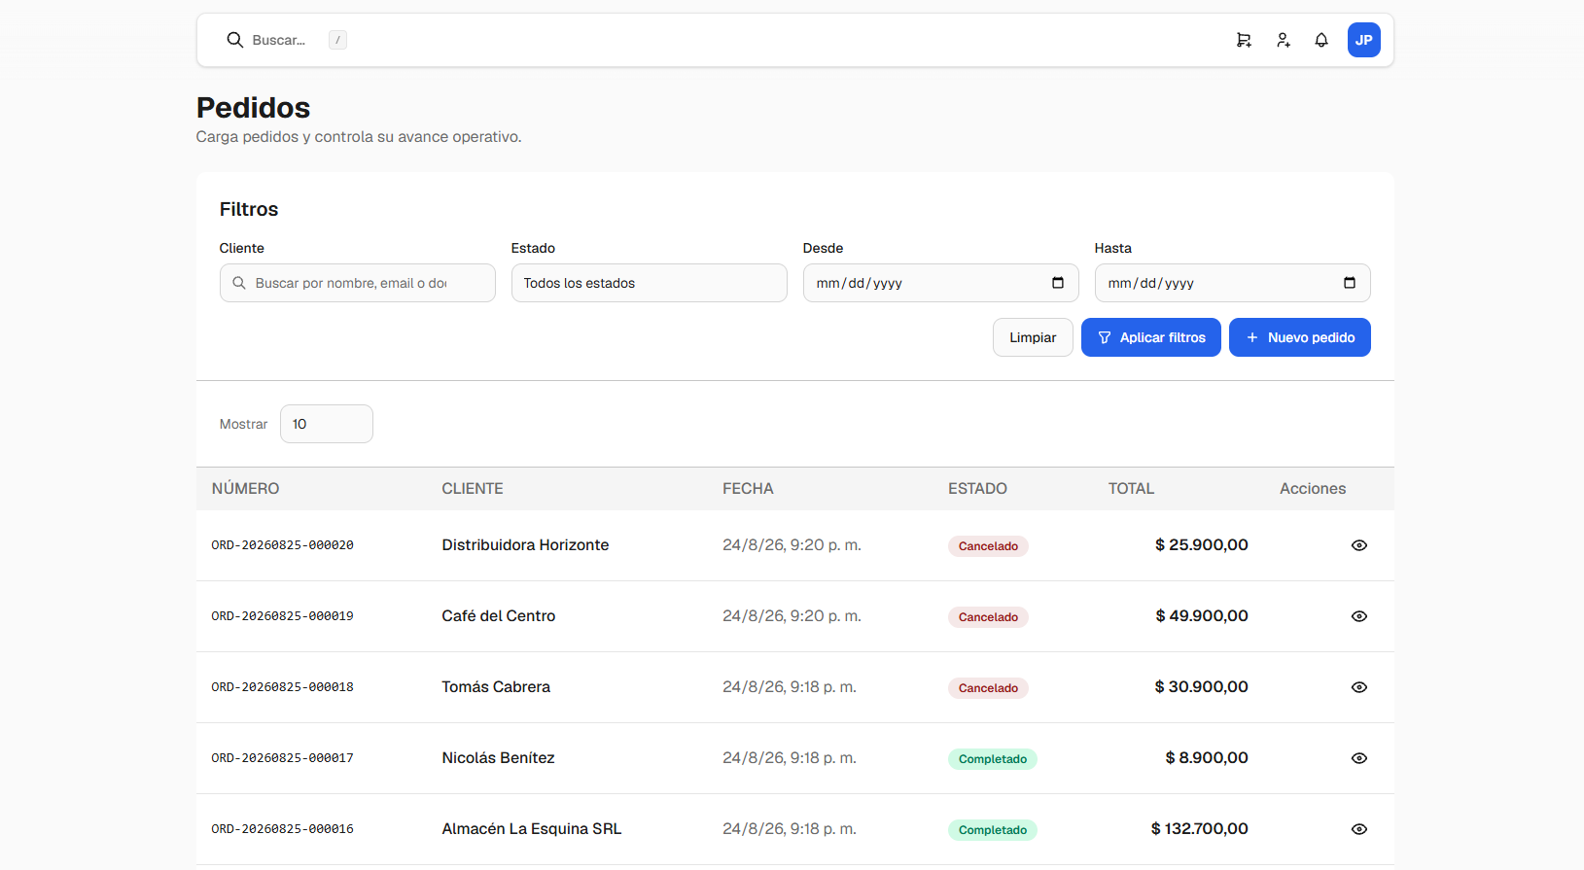1584x870 pixels.
Task: Click Cancelado badge for Café del Centro
Action: tap(988, 617)
